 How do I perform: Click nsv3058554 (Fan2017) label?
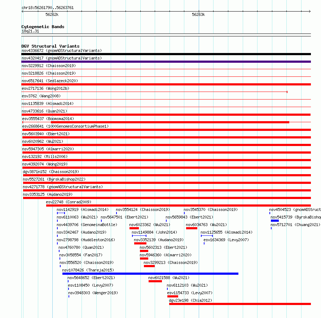coord(81,255)
